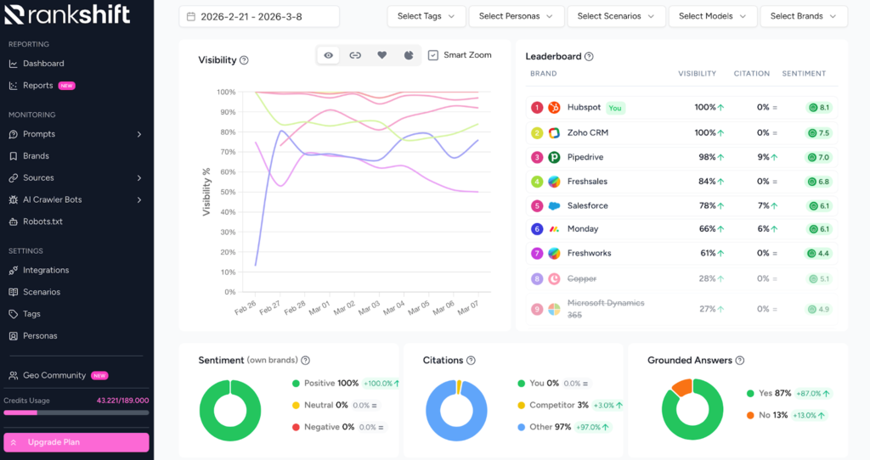Toggle the Smart Zoom checkbox
Image resolution: width=870 pixels, height=460 pixels.
433,55
